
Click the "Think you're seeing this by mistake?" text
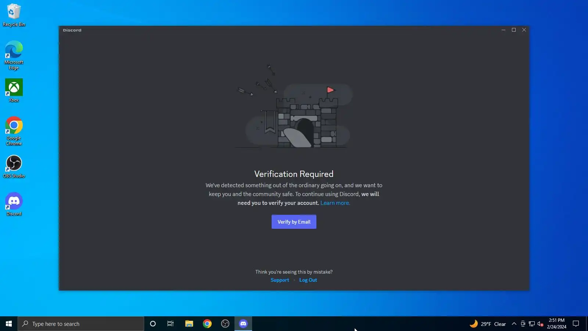(x=294, y=272)
